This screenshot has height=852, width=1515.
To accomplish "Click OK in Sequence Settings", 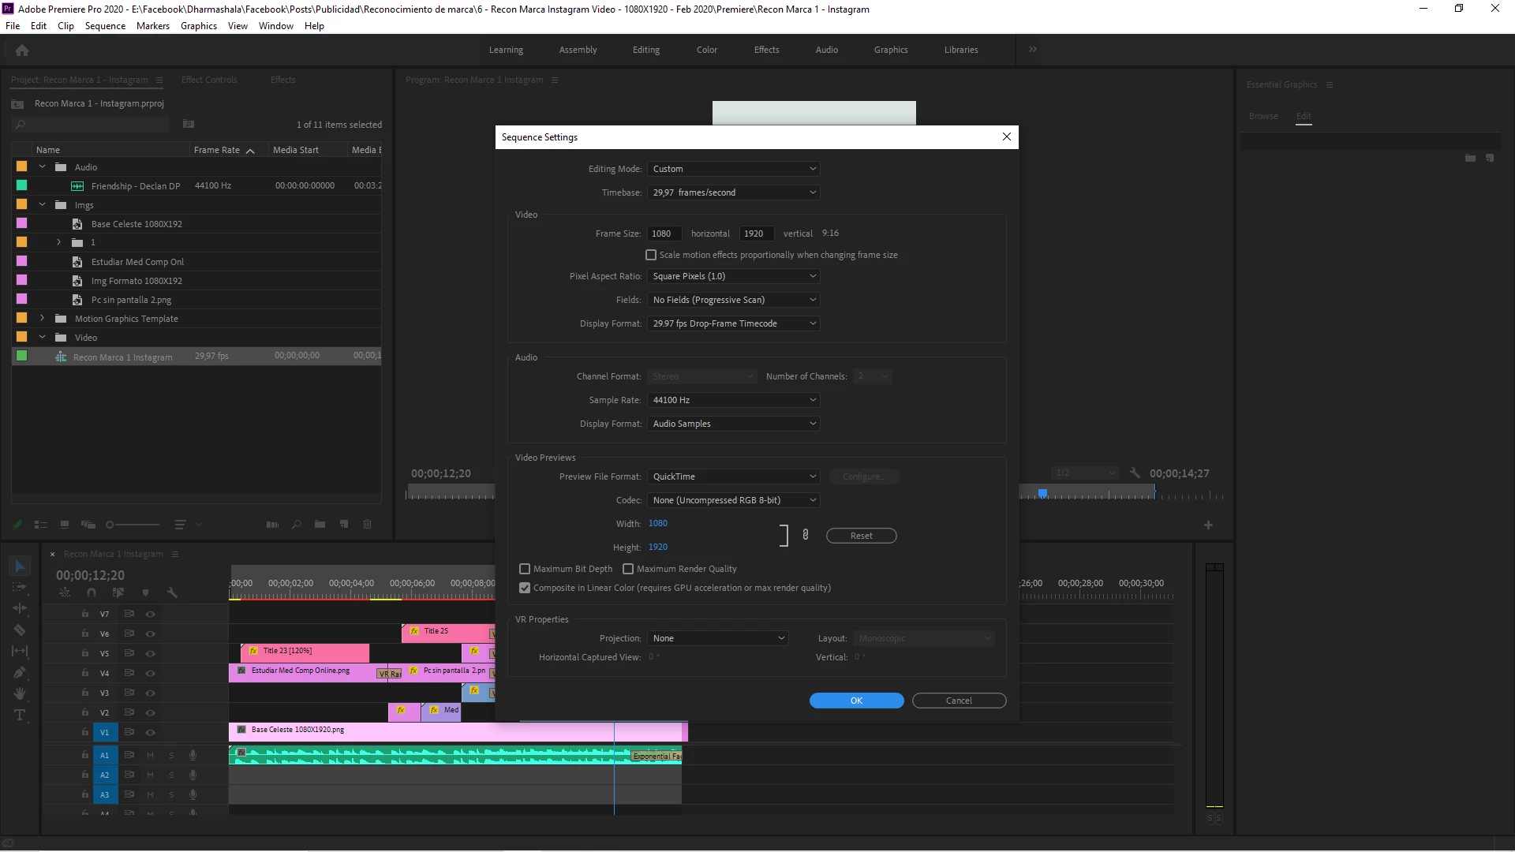I will 856,701.
